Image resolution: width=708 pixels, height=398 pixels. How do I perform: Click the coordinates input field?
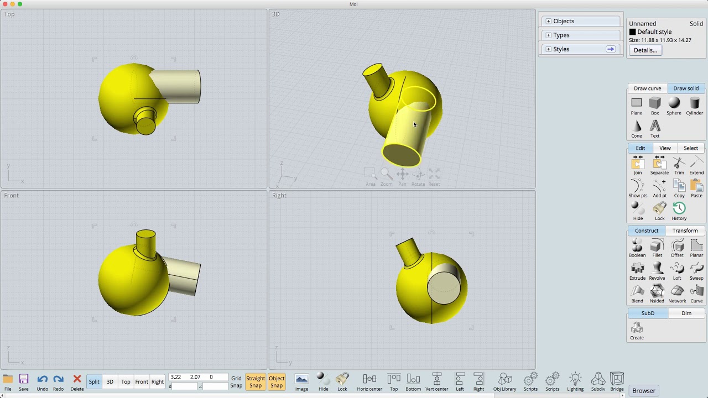(198, 377)
